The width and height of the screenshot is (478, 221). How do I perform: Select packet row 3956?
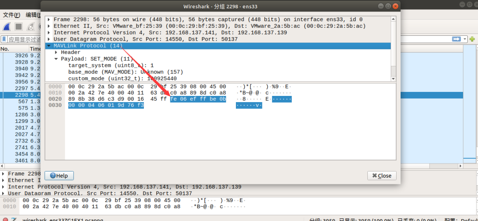(x=20, y=82)
